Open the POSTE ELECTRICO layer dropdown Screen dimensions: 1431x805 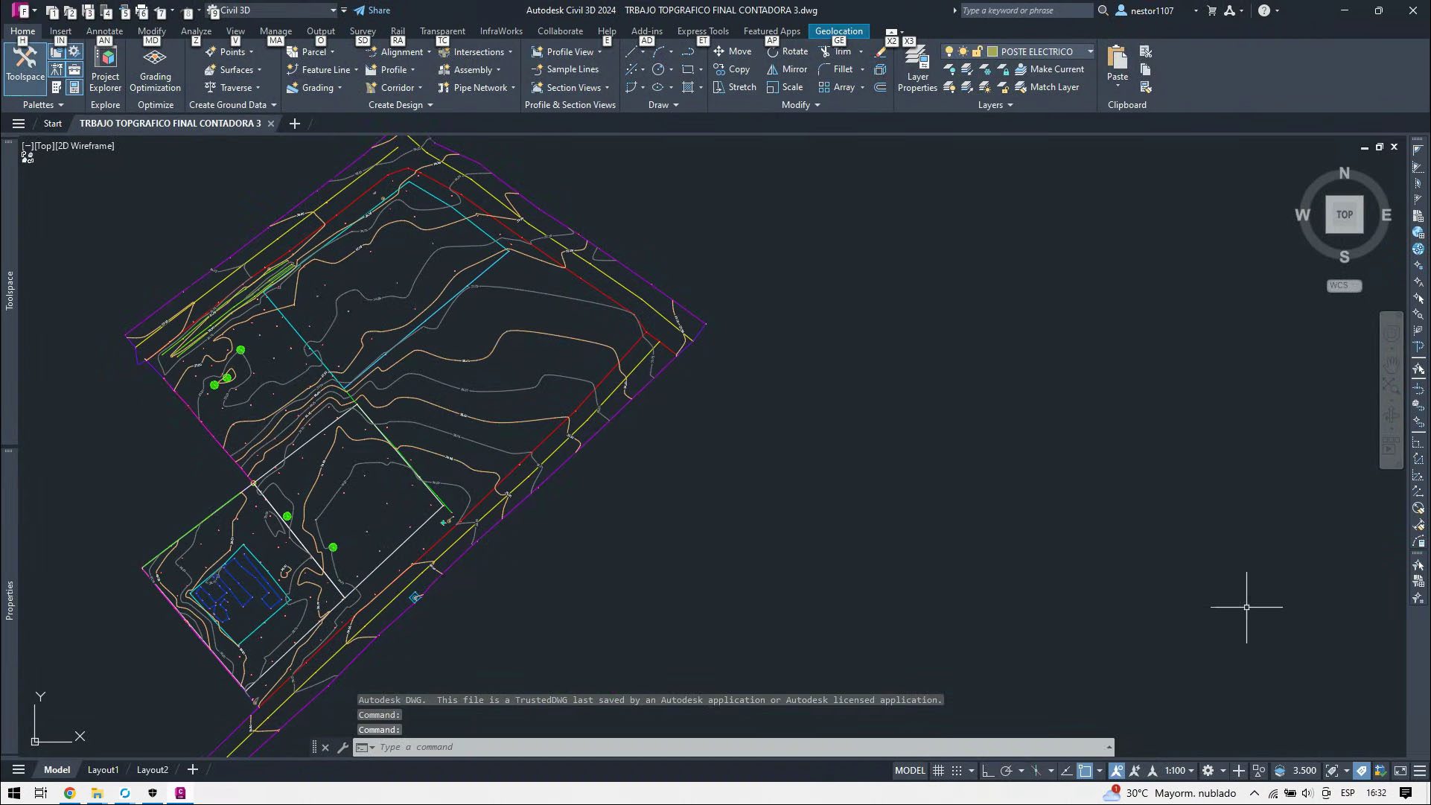(x=1090, y=51)
